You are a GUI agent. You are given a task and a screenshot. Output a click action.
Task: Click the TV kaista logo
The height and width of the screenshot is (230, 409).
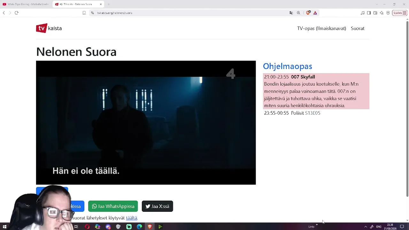pos(49,28)
